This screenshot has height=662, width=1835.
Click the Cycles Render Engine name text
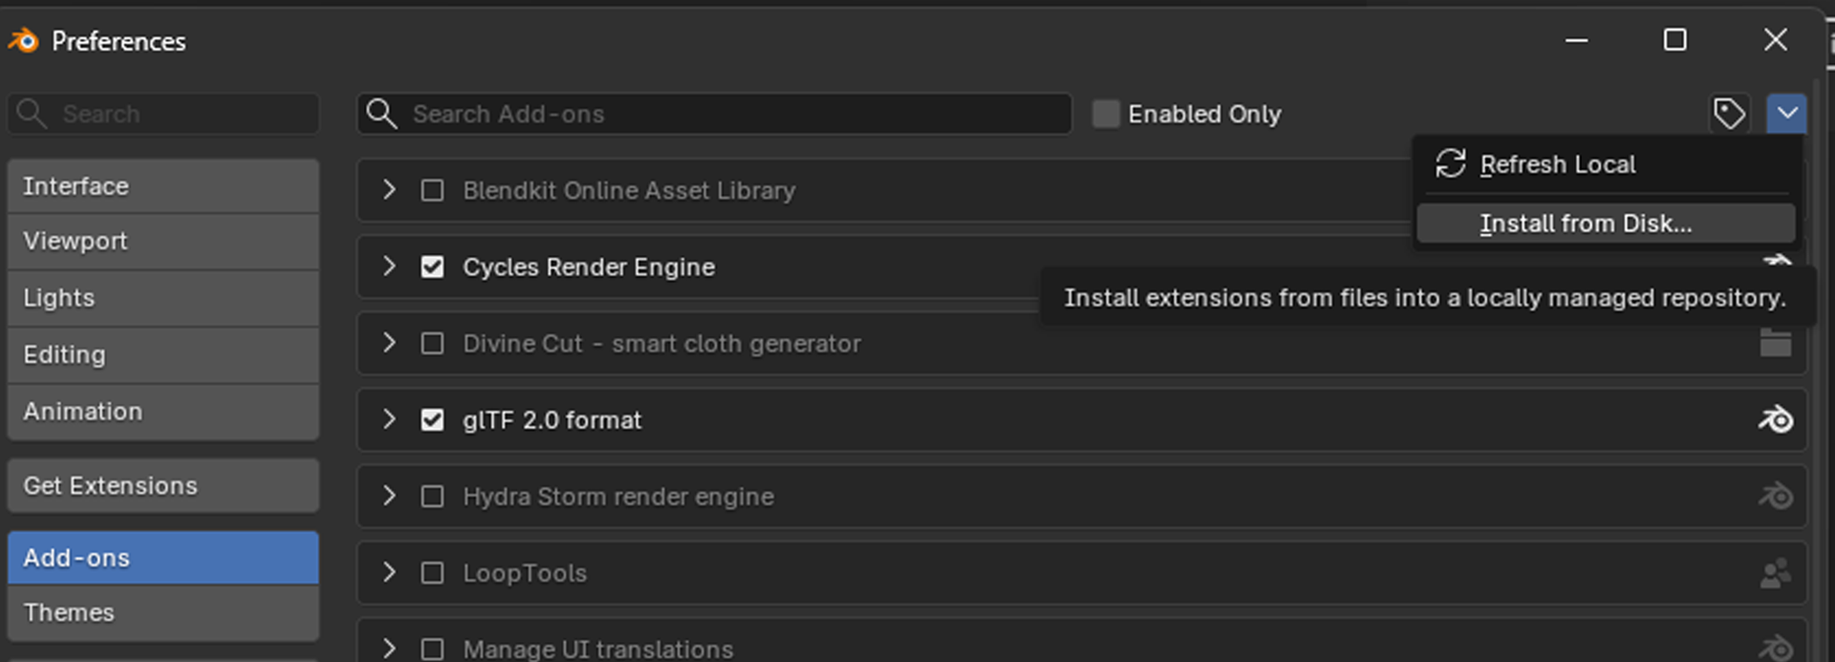[589, 267]
